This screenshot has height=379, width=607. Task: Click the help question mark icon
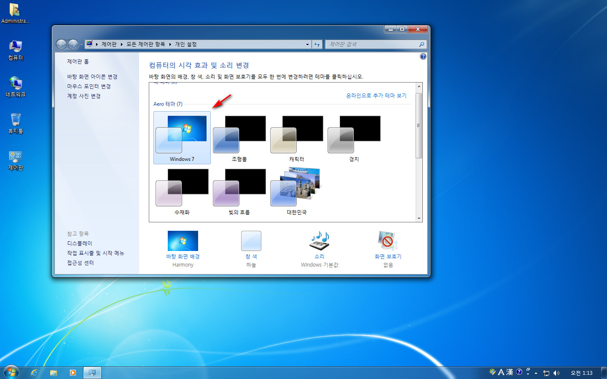(423, 56)
